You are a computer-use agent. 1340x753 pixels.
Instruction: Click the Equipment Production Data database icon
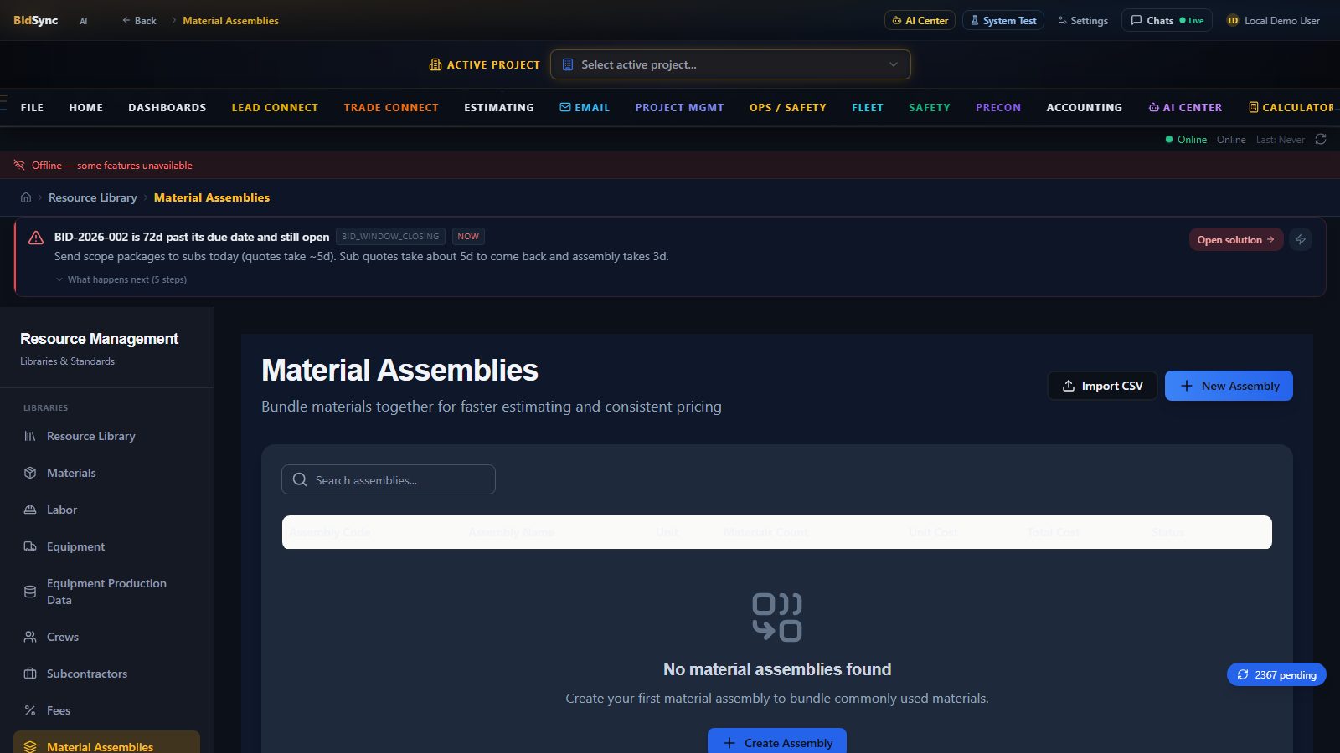pyautogui.click(x=30, y=592)
